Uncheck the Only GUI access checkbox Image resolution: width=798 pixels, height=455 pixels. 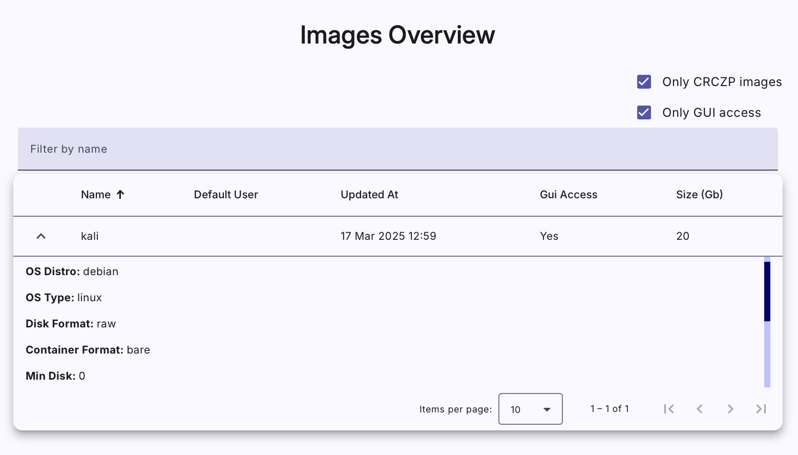click(644, 113)
